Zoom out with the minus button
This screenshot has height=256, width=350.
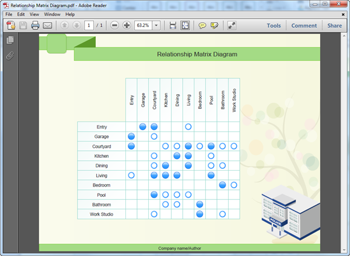[x=114, y=26]
